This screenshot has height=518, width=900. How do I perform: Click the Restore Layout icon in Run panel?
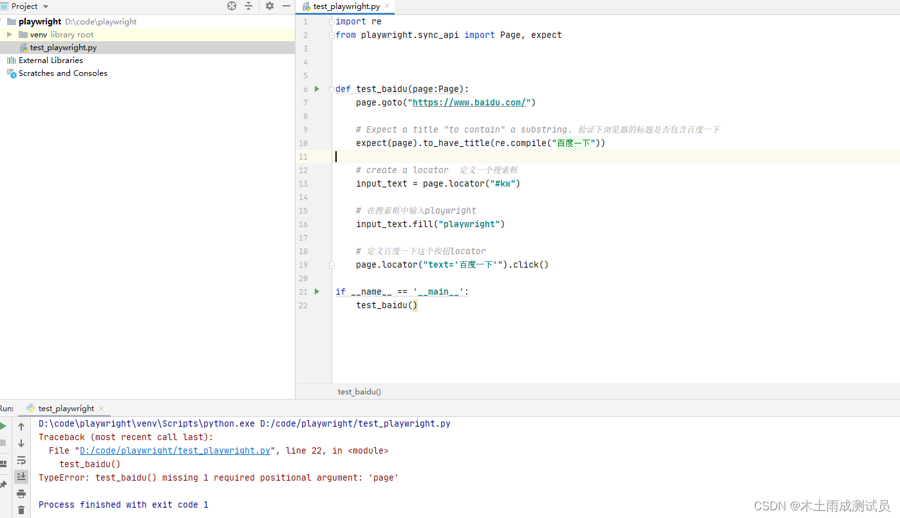[x=3, y=463]
